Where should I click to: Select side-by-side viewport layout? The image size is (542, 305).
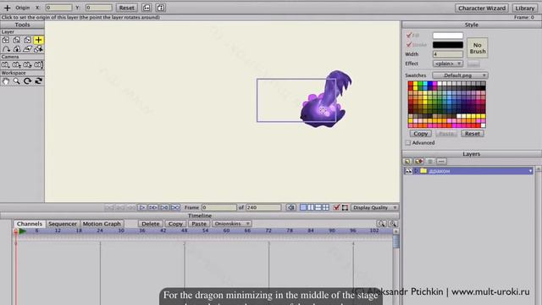pyautogui.click(x=311, y=208)
